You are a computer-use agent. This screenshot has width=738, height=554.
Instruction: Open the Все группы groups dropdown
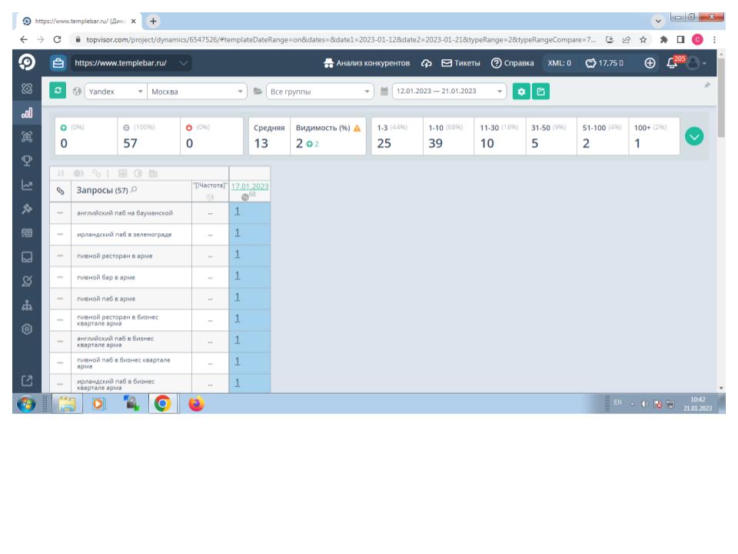(320, 92)
